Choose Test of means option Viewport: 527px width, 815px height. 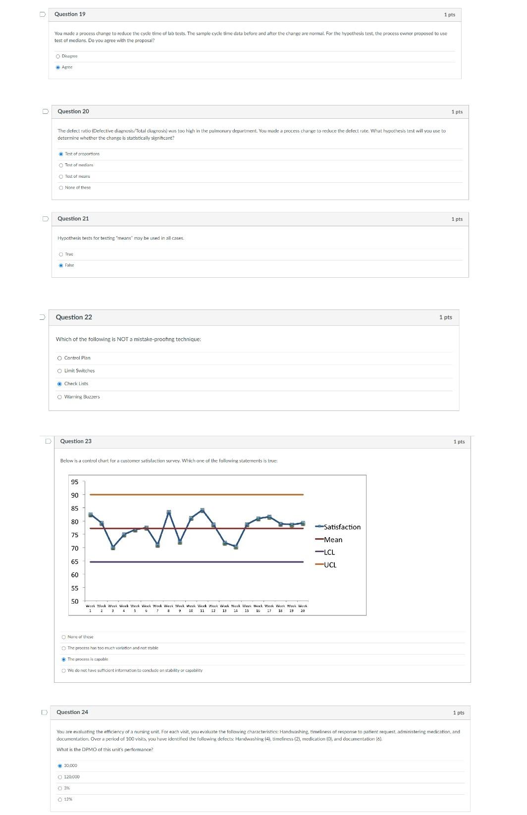[61, 176]
